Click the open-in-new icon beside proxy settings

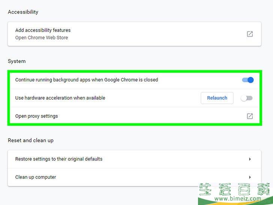click(250, 116)
